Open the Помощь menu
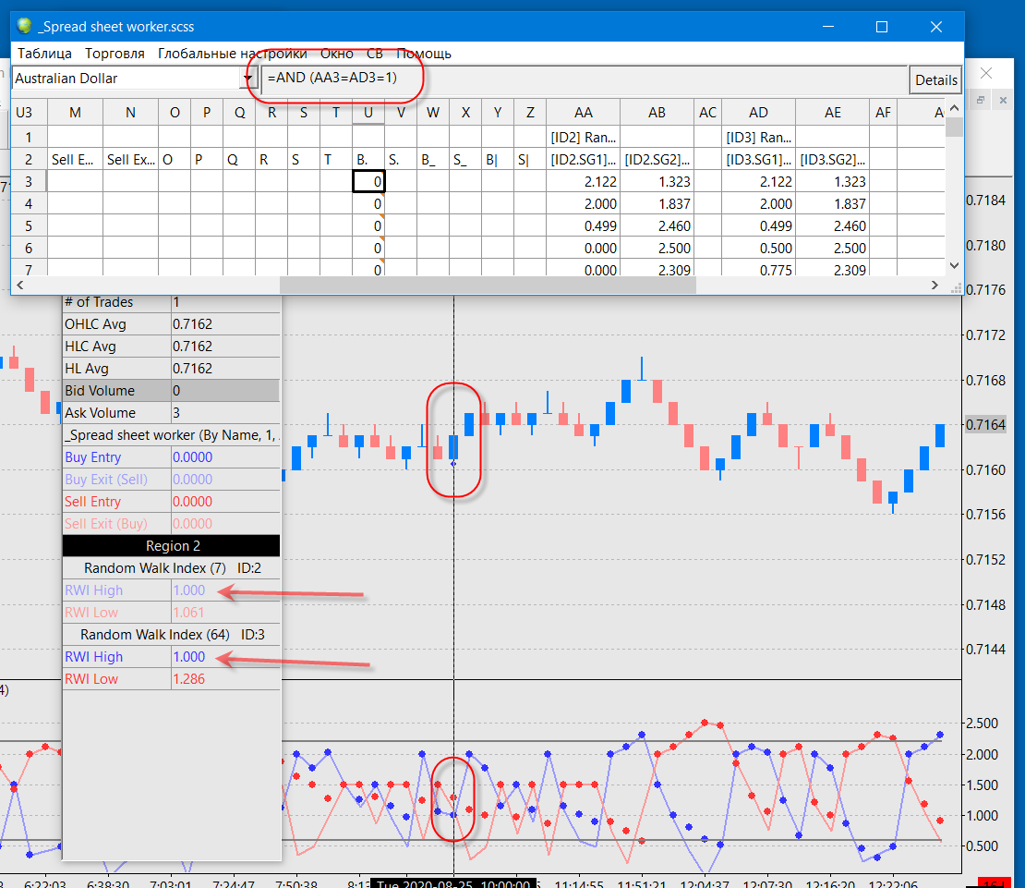Image resolution: width=1025 pixels, height=888 pixels. (423, 54)
